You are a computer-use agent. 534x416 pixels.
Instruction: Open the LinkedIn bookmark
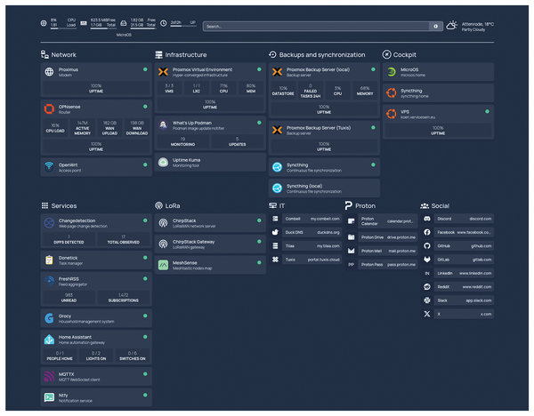pos(457,273)
